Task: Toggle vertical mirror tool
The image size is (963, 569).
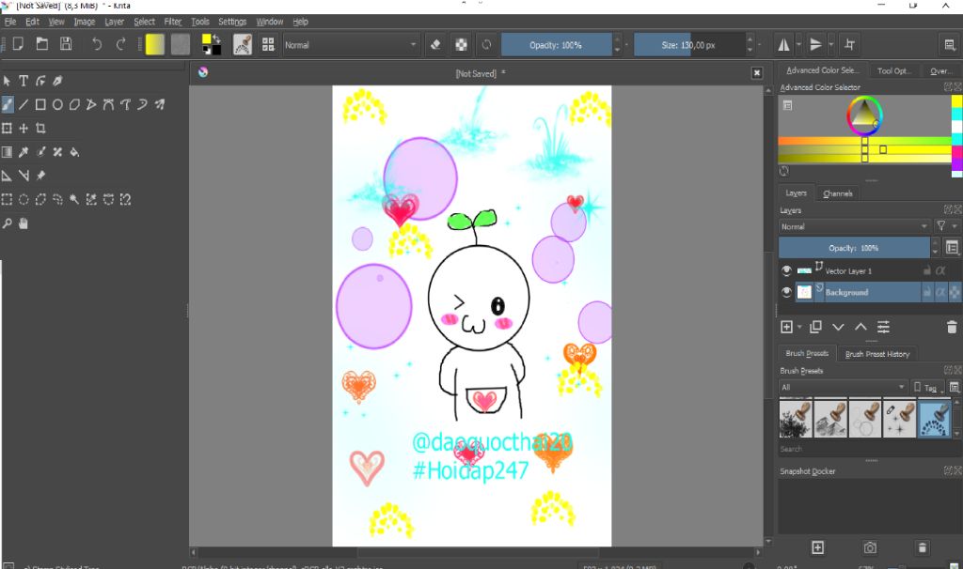Action: coord(815,45)
